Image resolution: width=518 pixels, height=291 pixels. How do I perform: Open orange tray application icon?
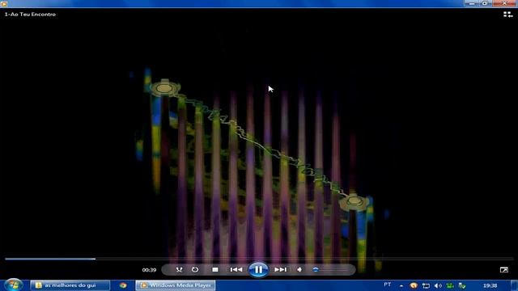coord(414,285)
